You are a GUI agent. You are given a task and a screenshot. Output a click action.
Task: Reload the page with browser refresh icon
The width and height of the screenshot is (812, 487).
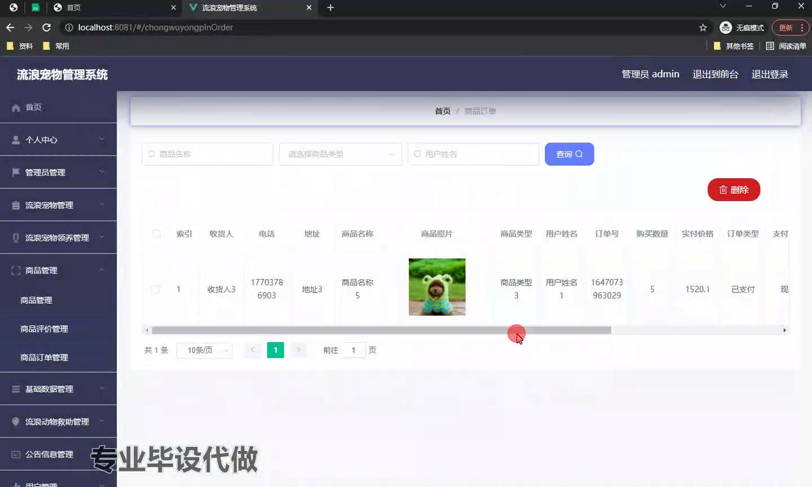tap(47, 28)
